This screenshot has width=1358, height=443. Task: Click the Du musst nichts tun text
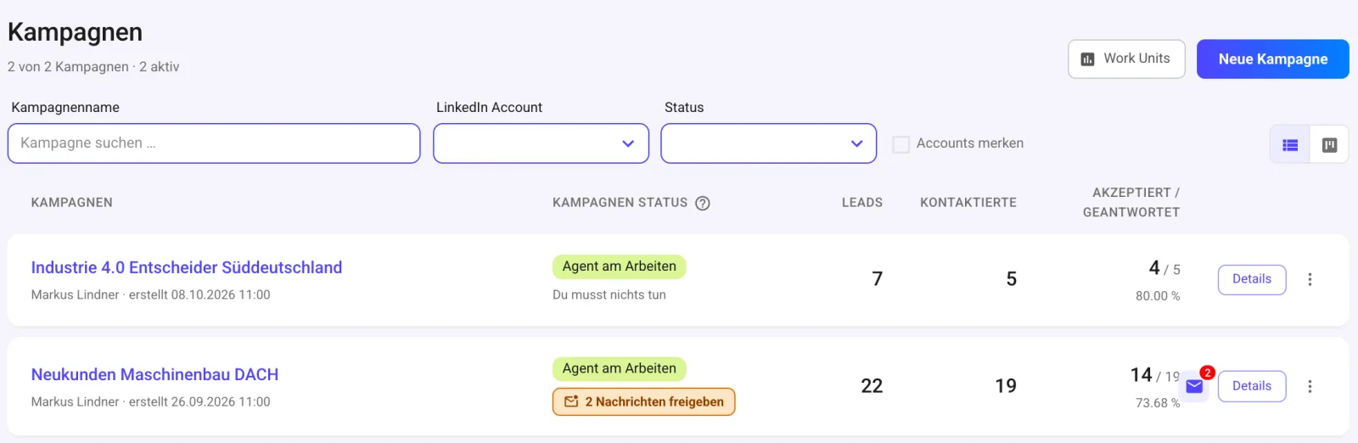click(609, 295)
